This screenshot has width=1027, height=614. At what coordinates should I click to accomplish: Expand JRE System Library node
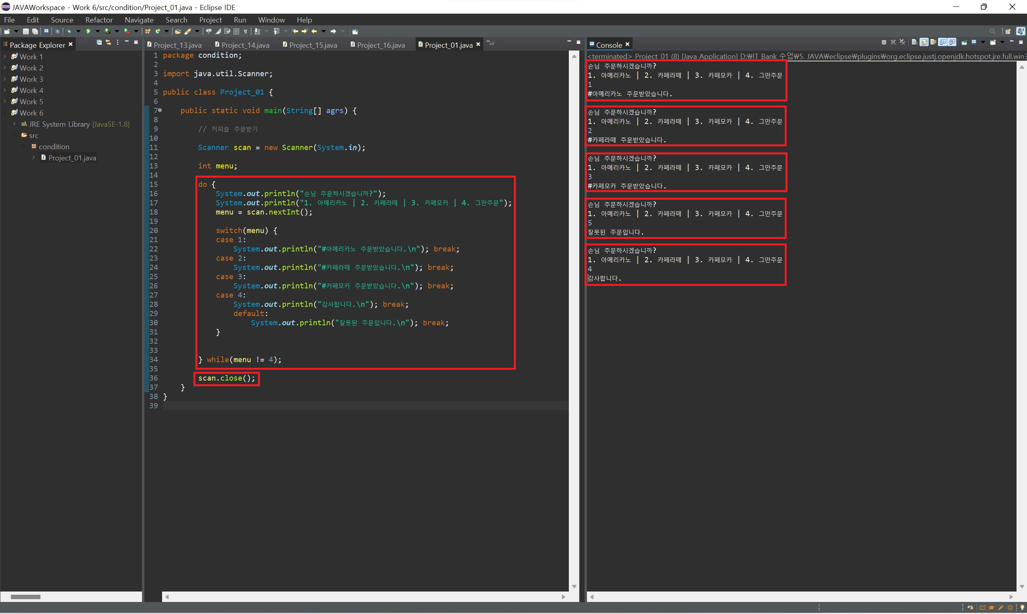click(14, 124)
